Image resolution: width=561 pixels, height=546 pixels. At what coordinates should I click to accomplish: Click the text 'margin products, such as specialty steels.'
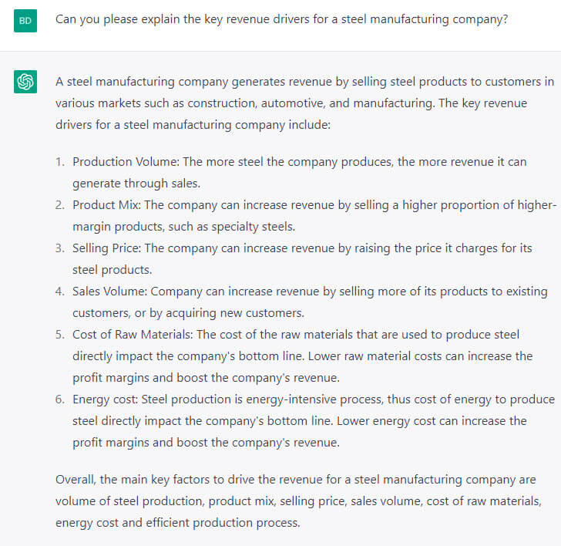pyautogui.click(x=184, y=227)
